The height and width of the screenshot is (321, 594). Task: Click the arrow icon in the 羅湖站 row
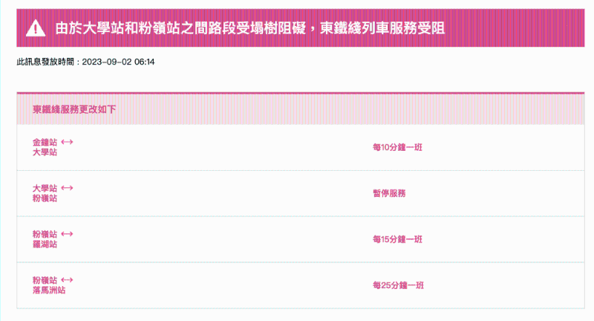67,234
